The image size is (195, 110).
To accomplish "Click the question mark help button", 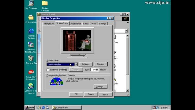I will [108, 18].
